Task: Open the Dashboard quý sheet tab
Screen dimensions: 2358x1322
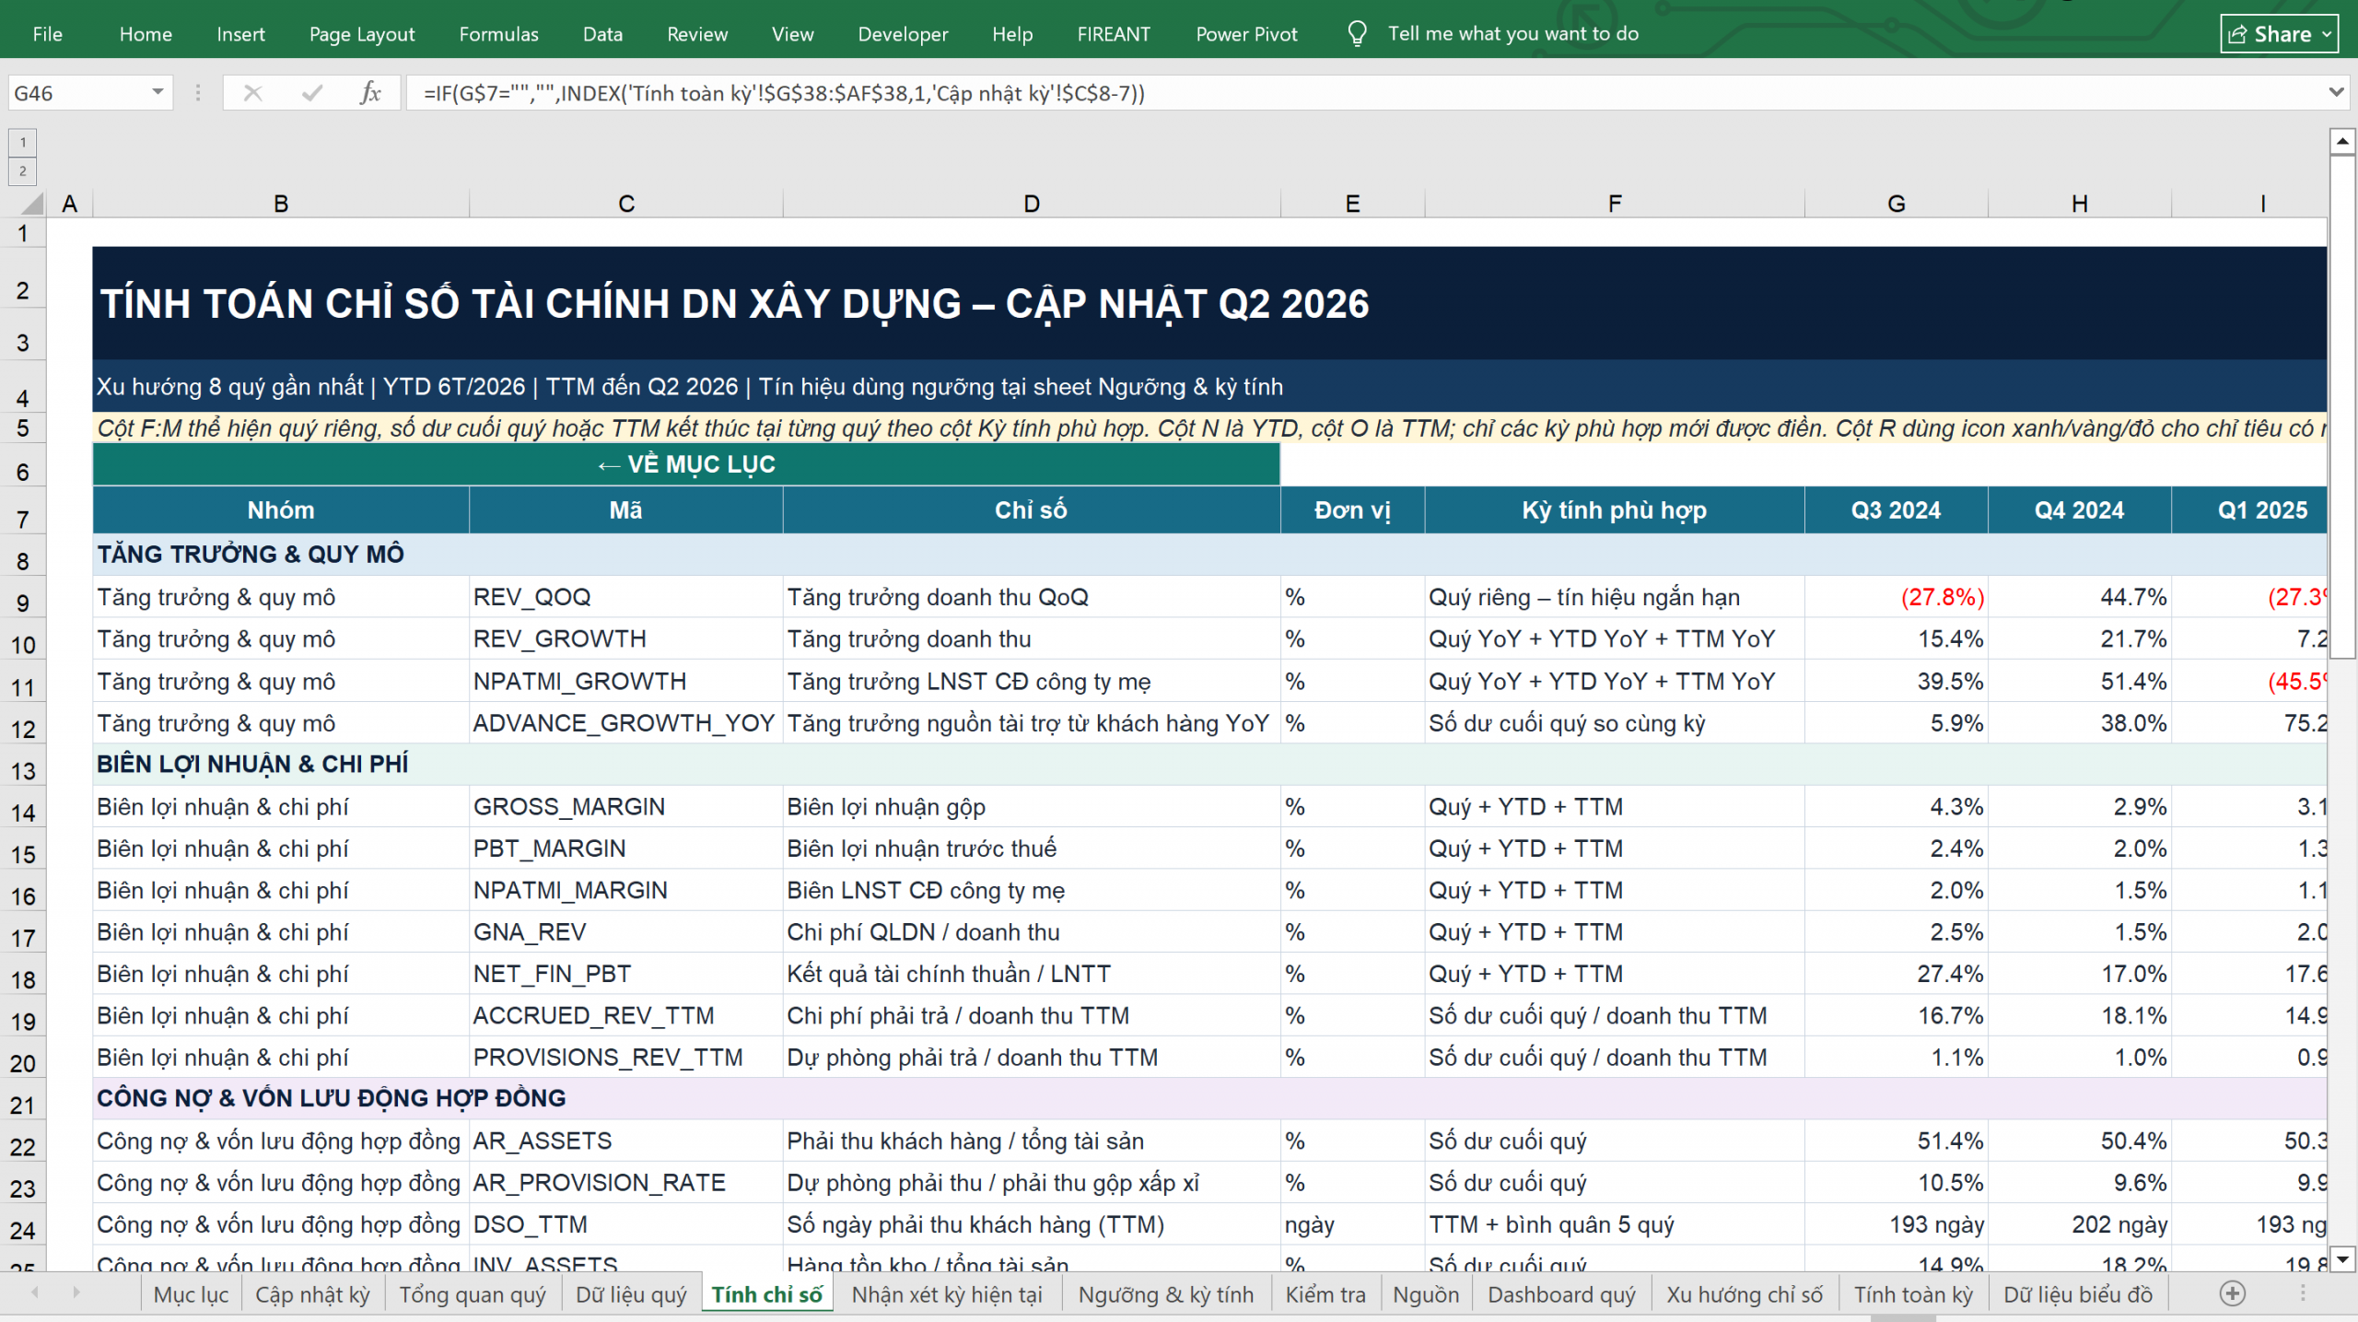Action: [1561, 1294]
